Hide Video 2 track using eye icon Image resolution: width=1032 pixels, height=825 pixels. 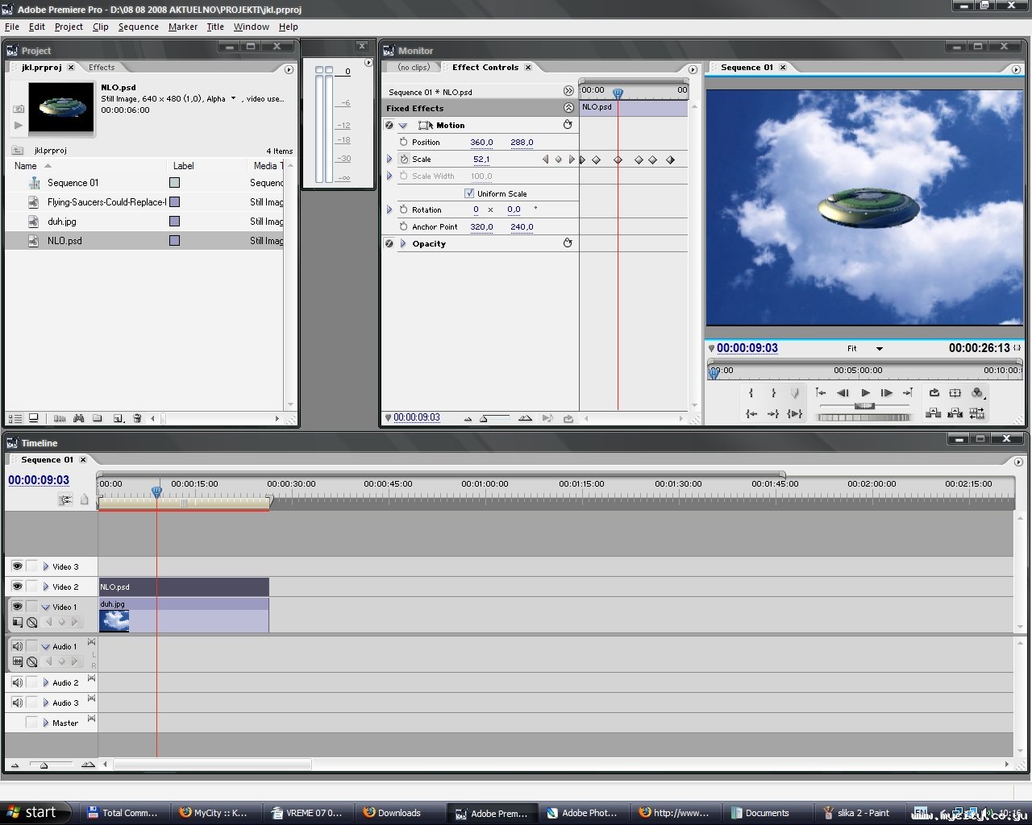tap(17, 587)
